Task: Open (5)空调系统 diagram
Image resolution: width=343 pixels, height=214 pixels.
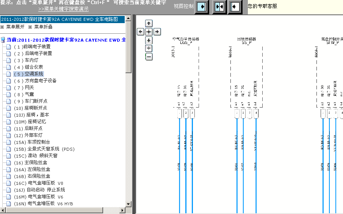Action: coord(29,74)
